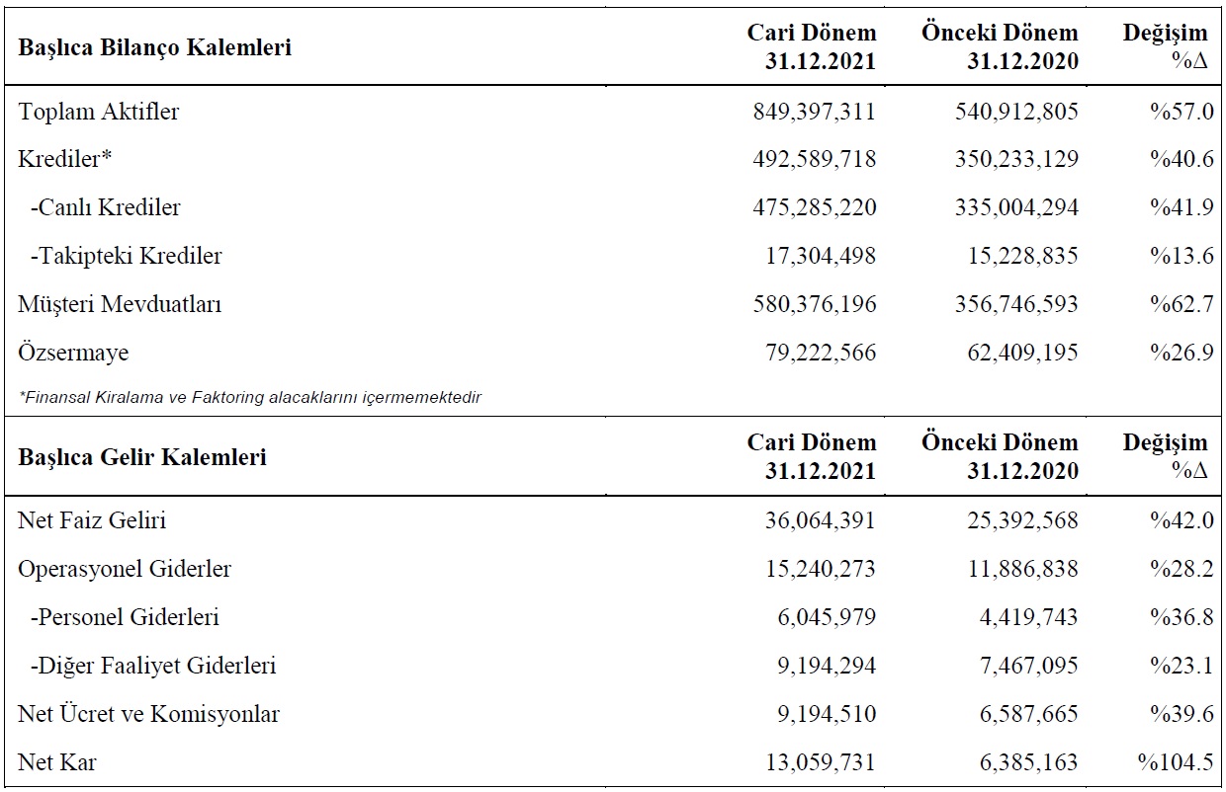The image size is (1226, 792).
Task: Click the top Önceki Dönem 31.12.2020 column header
Action: coord(1001,46)
